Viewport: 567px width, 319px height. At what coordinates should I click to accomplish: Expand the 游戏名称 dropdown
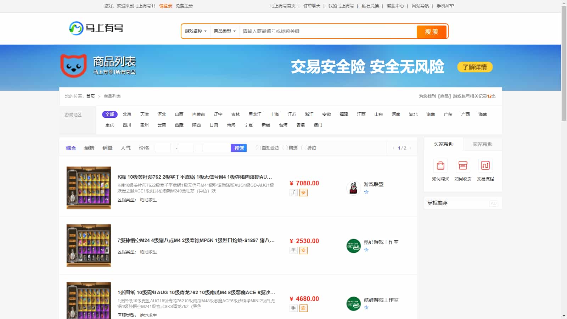tap(196, 31)
